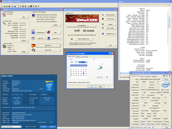This screenshot has height=129, width=172.
Task: Click the purple help book icon
Action: [x=48, y=32]
